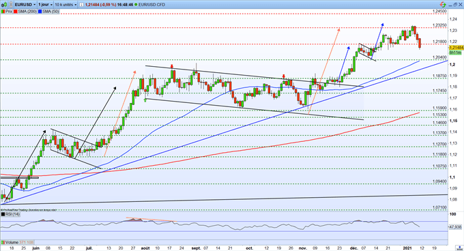Image resolution: width=464 pixels, height=251 pixels.
Task: Click the 1,1 bold price axis tick
Action: point(452,177)
